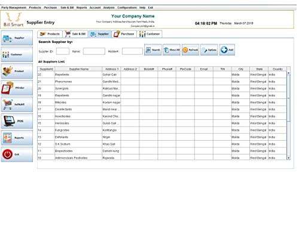Click the Khas Gali address cell
299x229 pixels.
click(x=111, y=144)
